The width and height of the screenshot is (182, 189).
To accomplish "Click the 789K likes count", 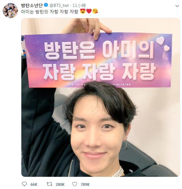I will (x=85, y=184).
